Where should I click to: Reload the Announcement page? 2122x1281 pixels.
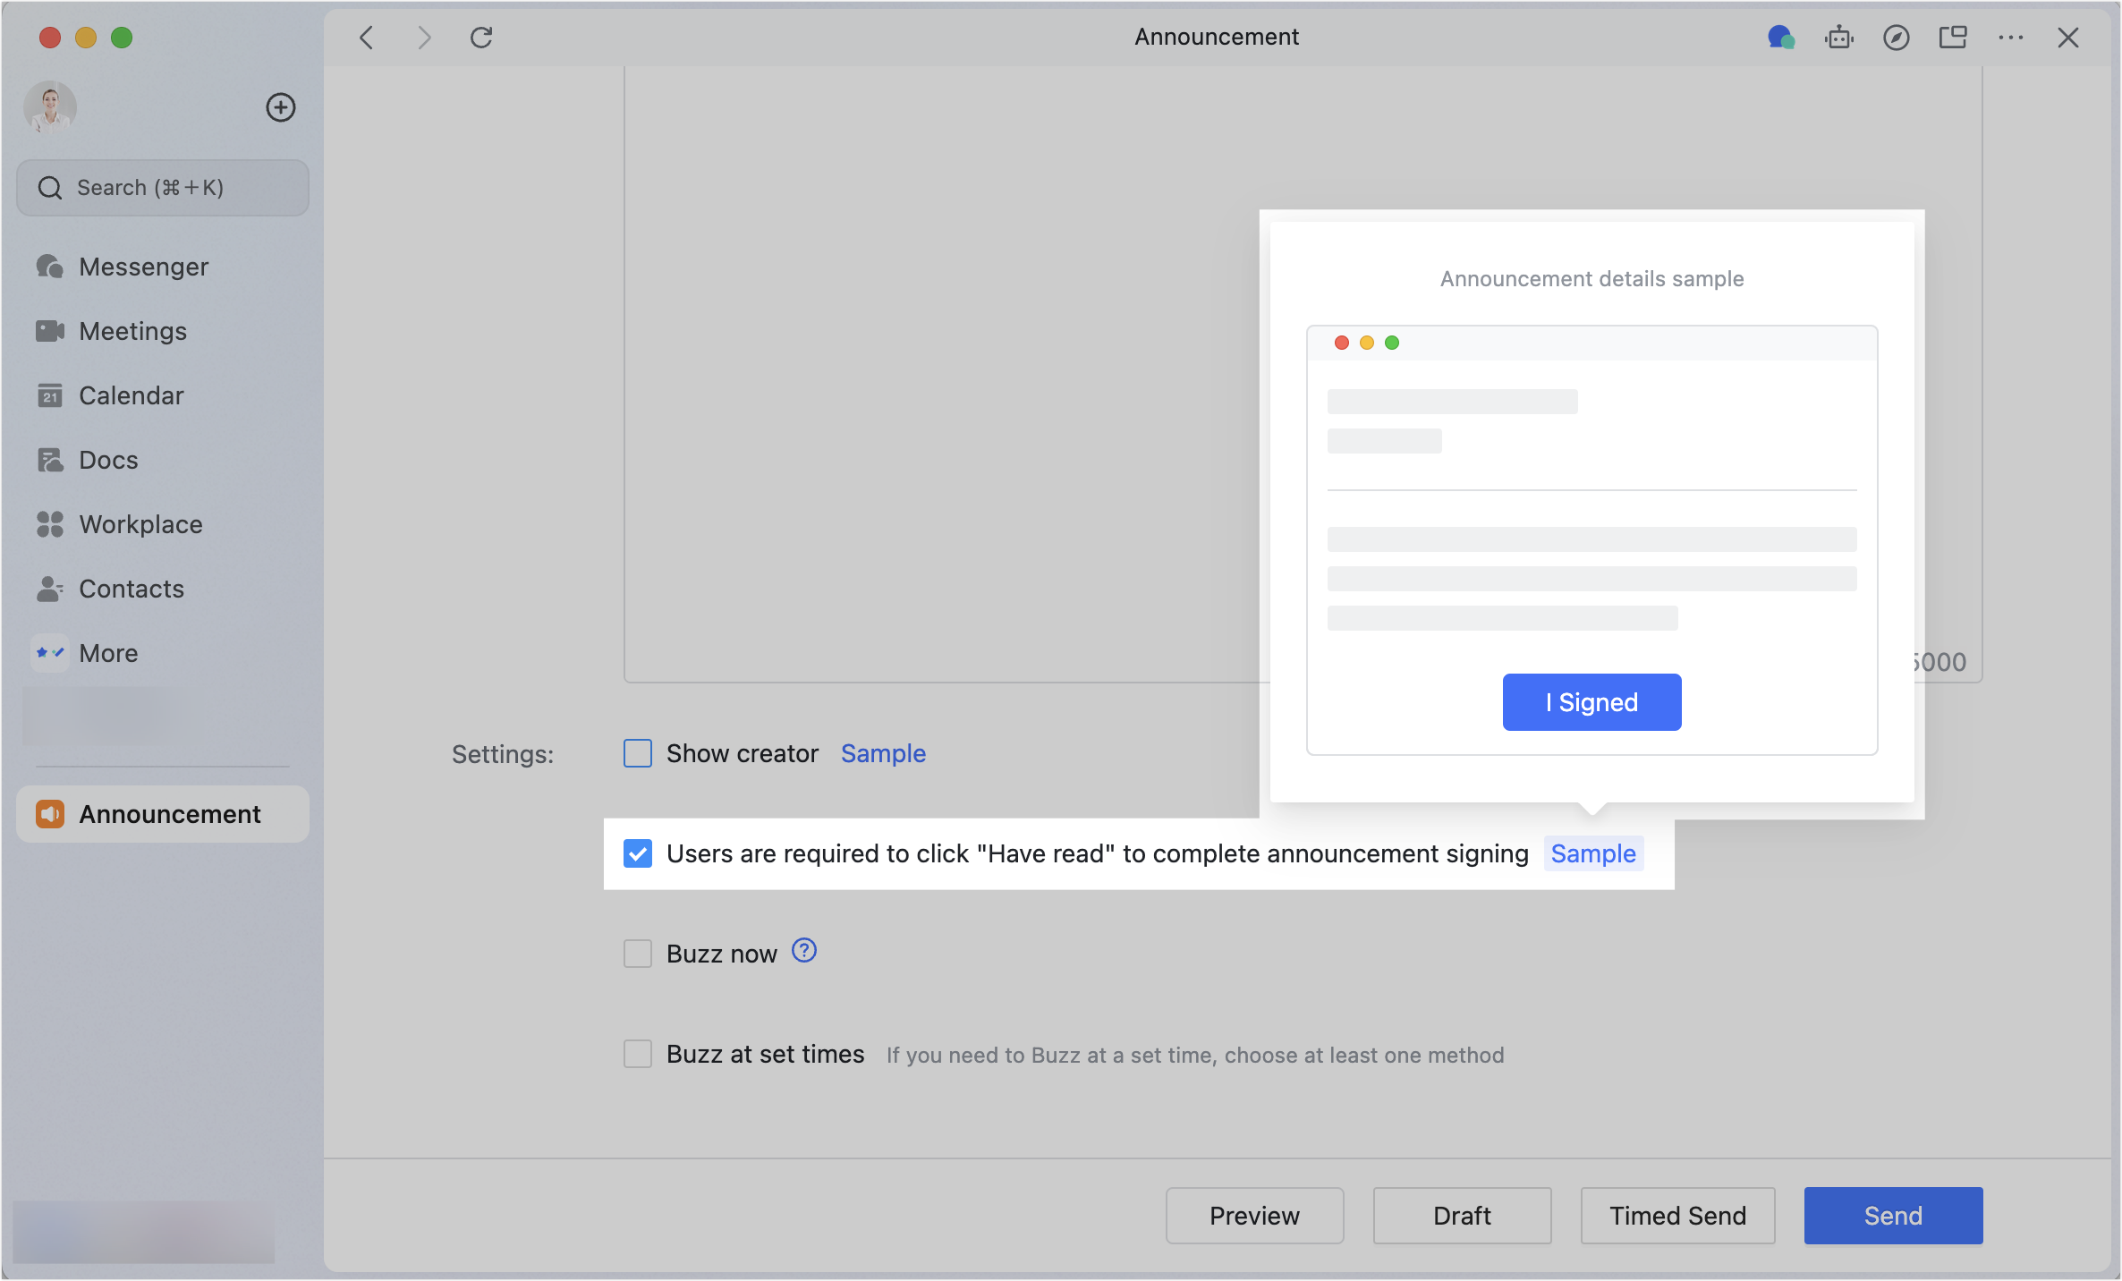[x=481, y=38]
